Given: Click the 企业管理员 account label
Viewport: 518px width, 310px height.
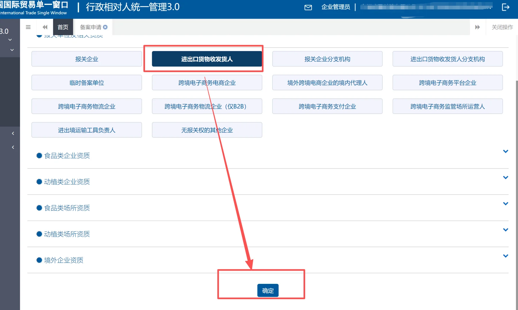Looking at the screenshot, I should pos(336,7).
